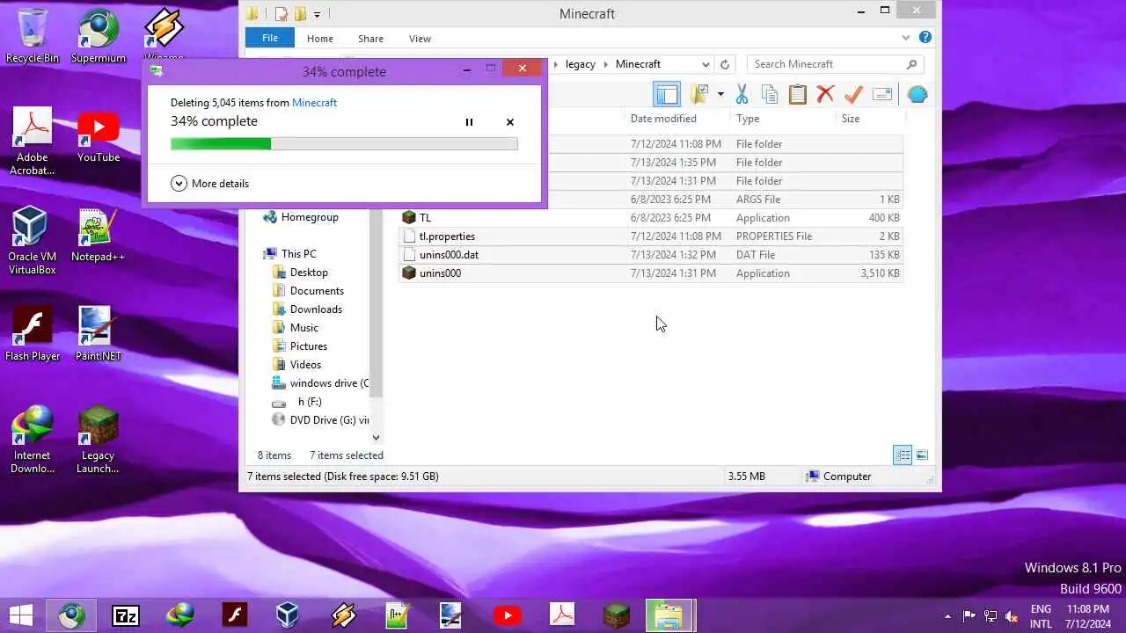Open Legacy Launcher desktop shortcut

click(99, 440)
